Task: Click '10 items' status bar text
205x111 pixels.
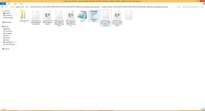Action: 4,109
